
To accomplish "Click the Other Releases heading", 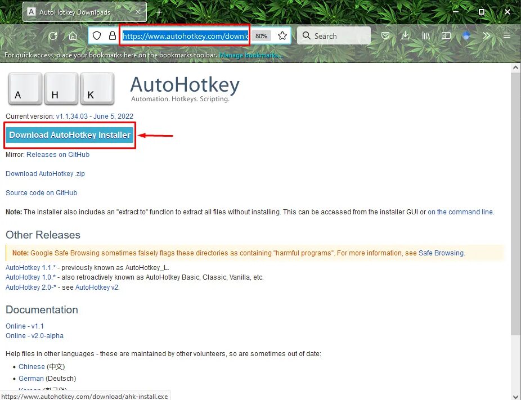I will pos(43,235).
